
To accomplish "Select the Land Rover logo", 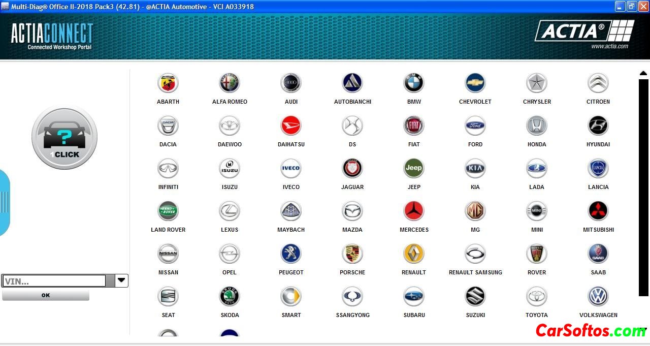I will [168, 211].
